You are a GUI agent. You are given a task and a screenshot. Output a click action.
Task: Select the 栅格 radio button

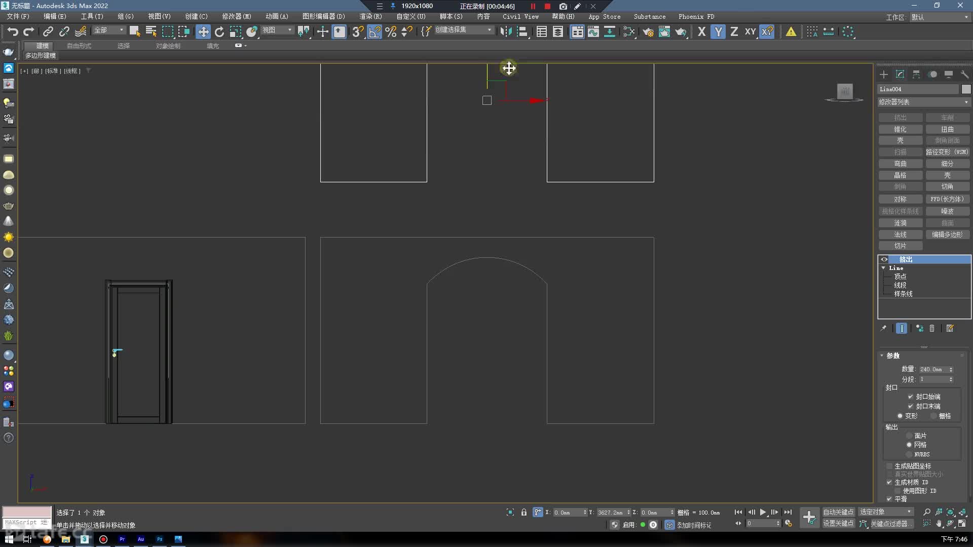[933, 416]
